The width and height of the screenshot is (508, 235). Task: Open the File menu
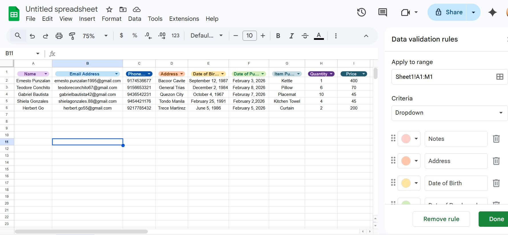(x=31, y=19)
